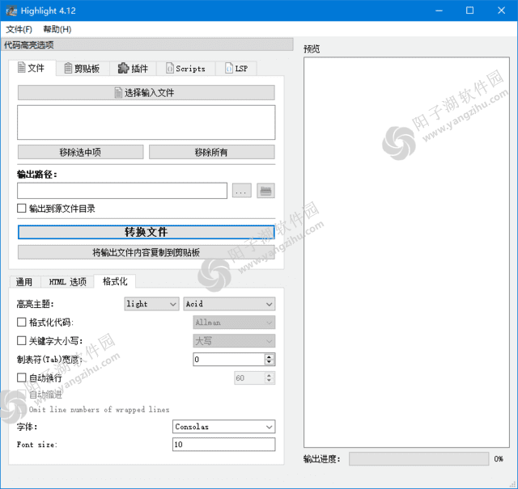Click the 输出进度 progress bar

[x=419, y=459]
